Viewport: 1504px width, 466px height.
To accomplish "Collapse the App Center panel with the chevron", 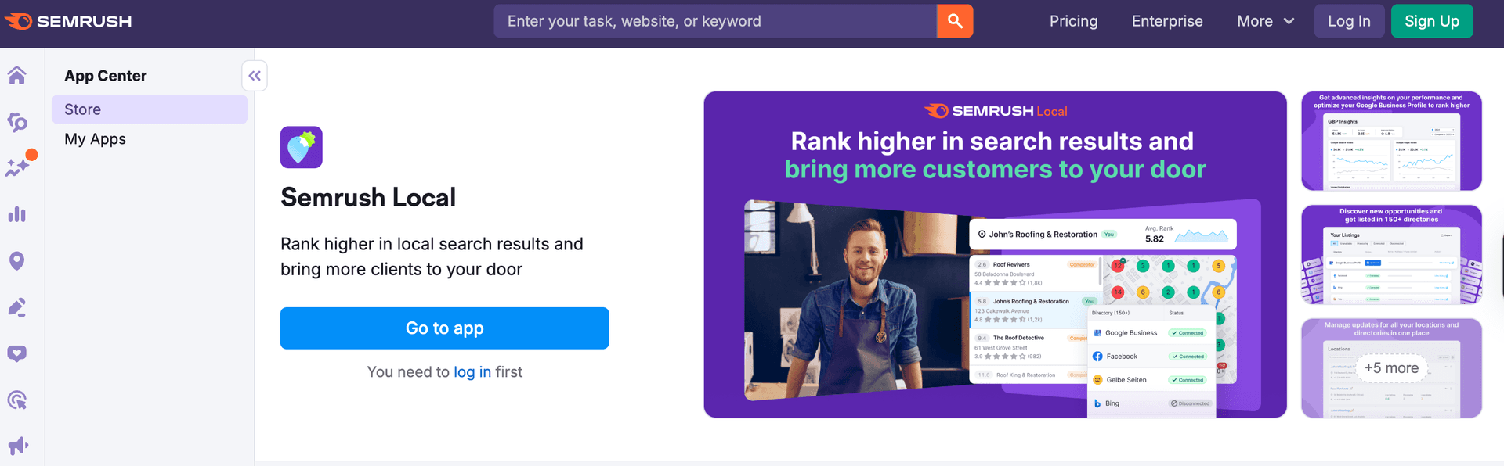I will 254,75.
